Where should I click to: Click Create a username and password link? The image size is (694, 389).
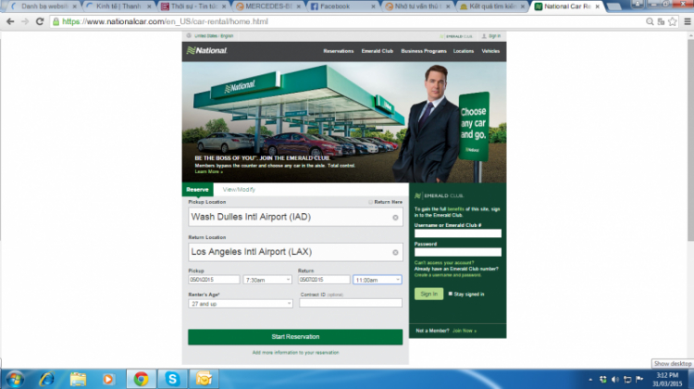click(x=448, y=275)
